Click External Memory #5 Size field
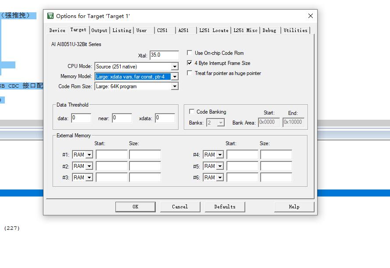 point(276,166)
